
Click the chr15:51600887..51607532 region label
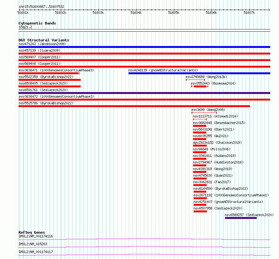(x=41, y=7)
